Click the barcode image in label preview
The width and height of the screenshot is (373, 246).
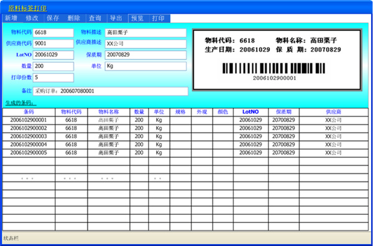274,68
